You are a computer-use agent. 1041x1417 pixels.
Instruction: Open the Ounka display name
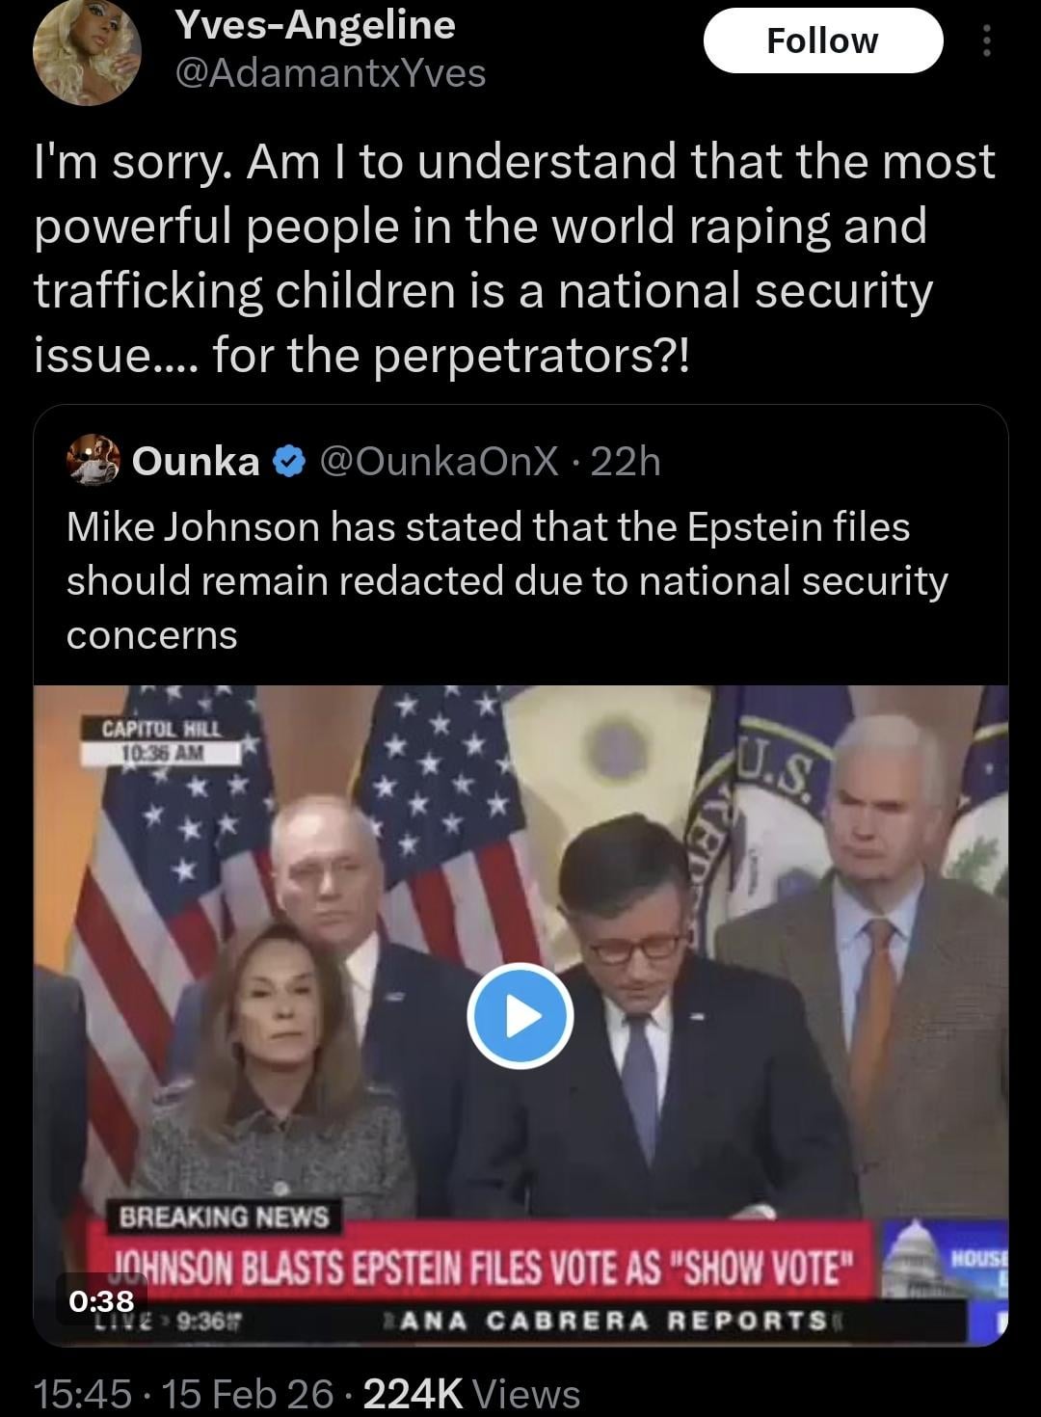(x=196, y=462)
